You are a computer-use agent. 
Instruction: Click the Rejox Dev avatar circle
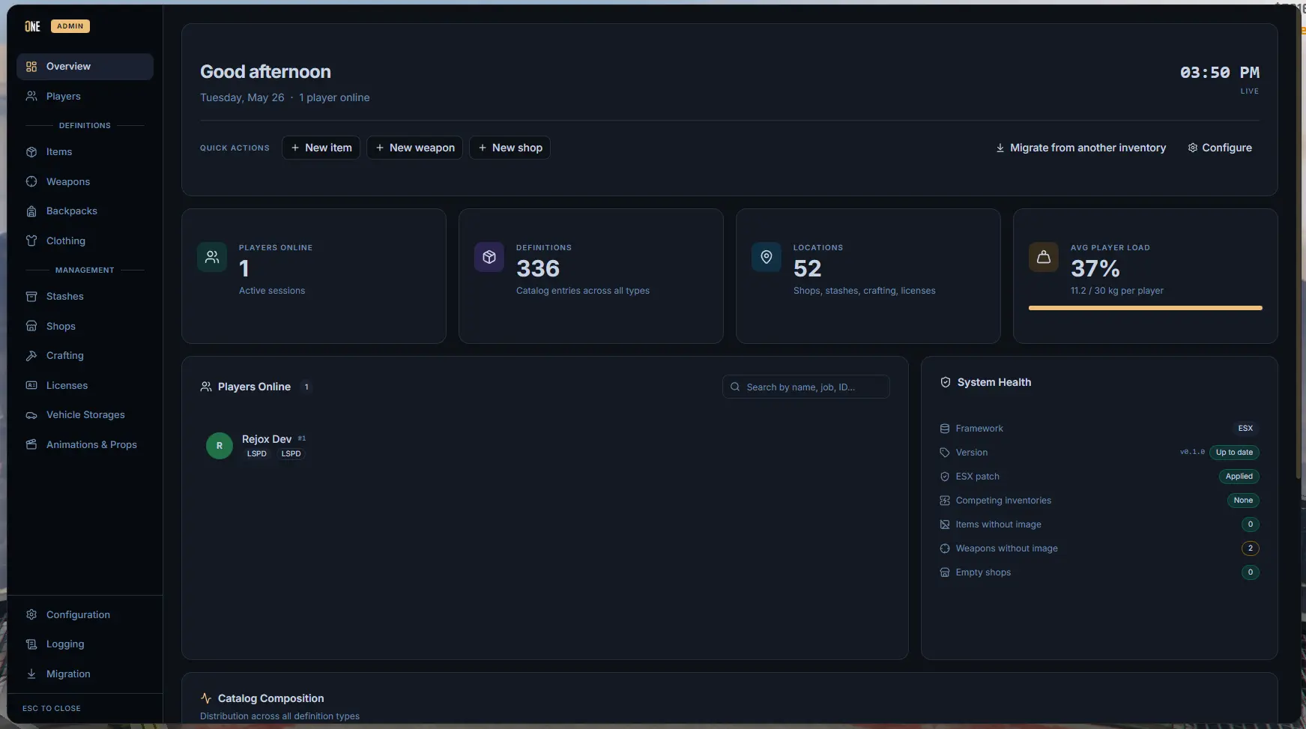point(220,446)
